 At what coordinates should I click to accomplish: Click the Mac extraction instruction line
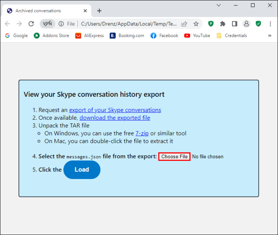tap(108, 141)
